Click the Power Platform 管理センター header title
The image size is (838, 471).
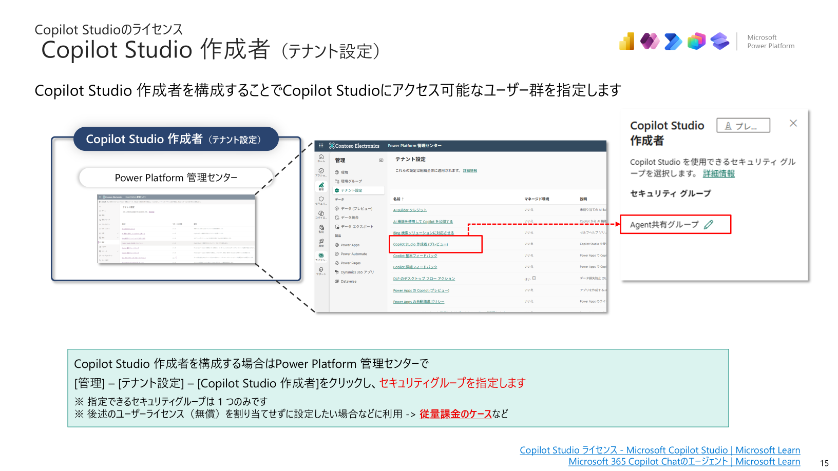[414, 146]
